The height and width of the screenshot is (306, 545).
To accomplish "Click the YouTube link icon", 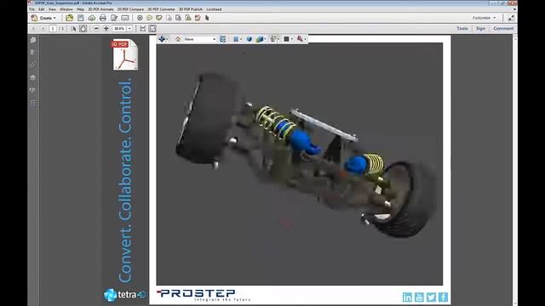I will pos(419,297).
